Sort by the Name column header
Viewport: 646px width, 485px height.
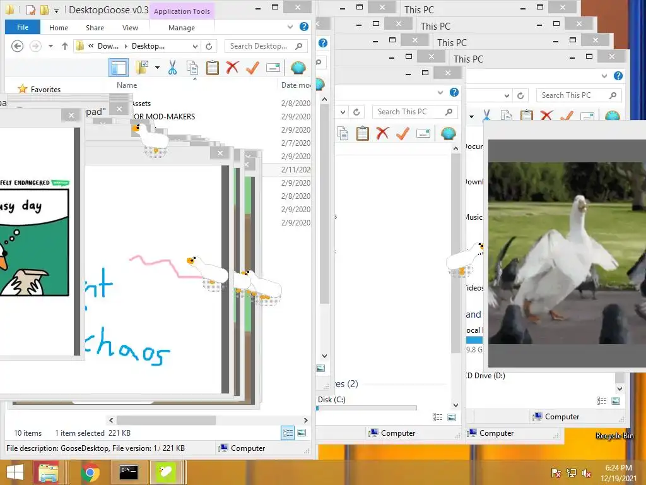127,85
